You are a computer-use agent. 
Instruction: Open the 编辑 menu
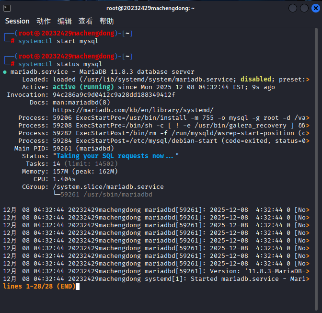[x=65, y=21]
